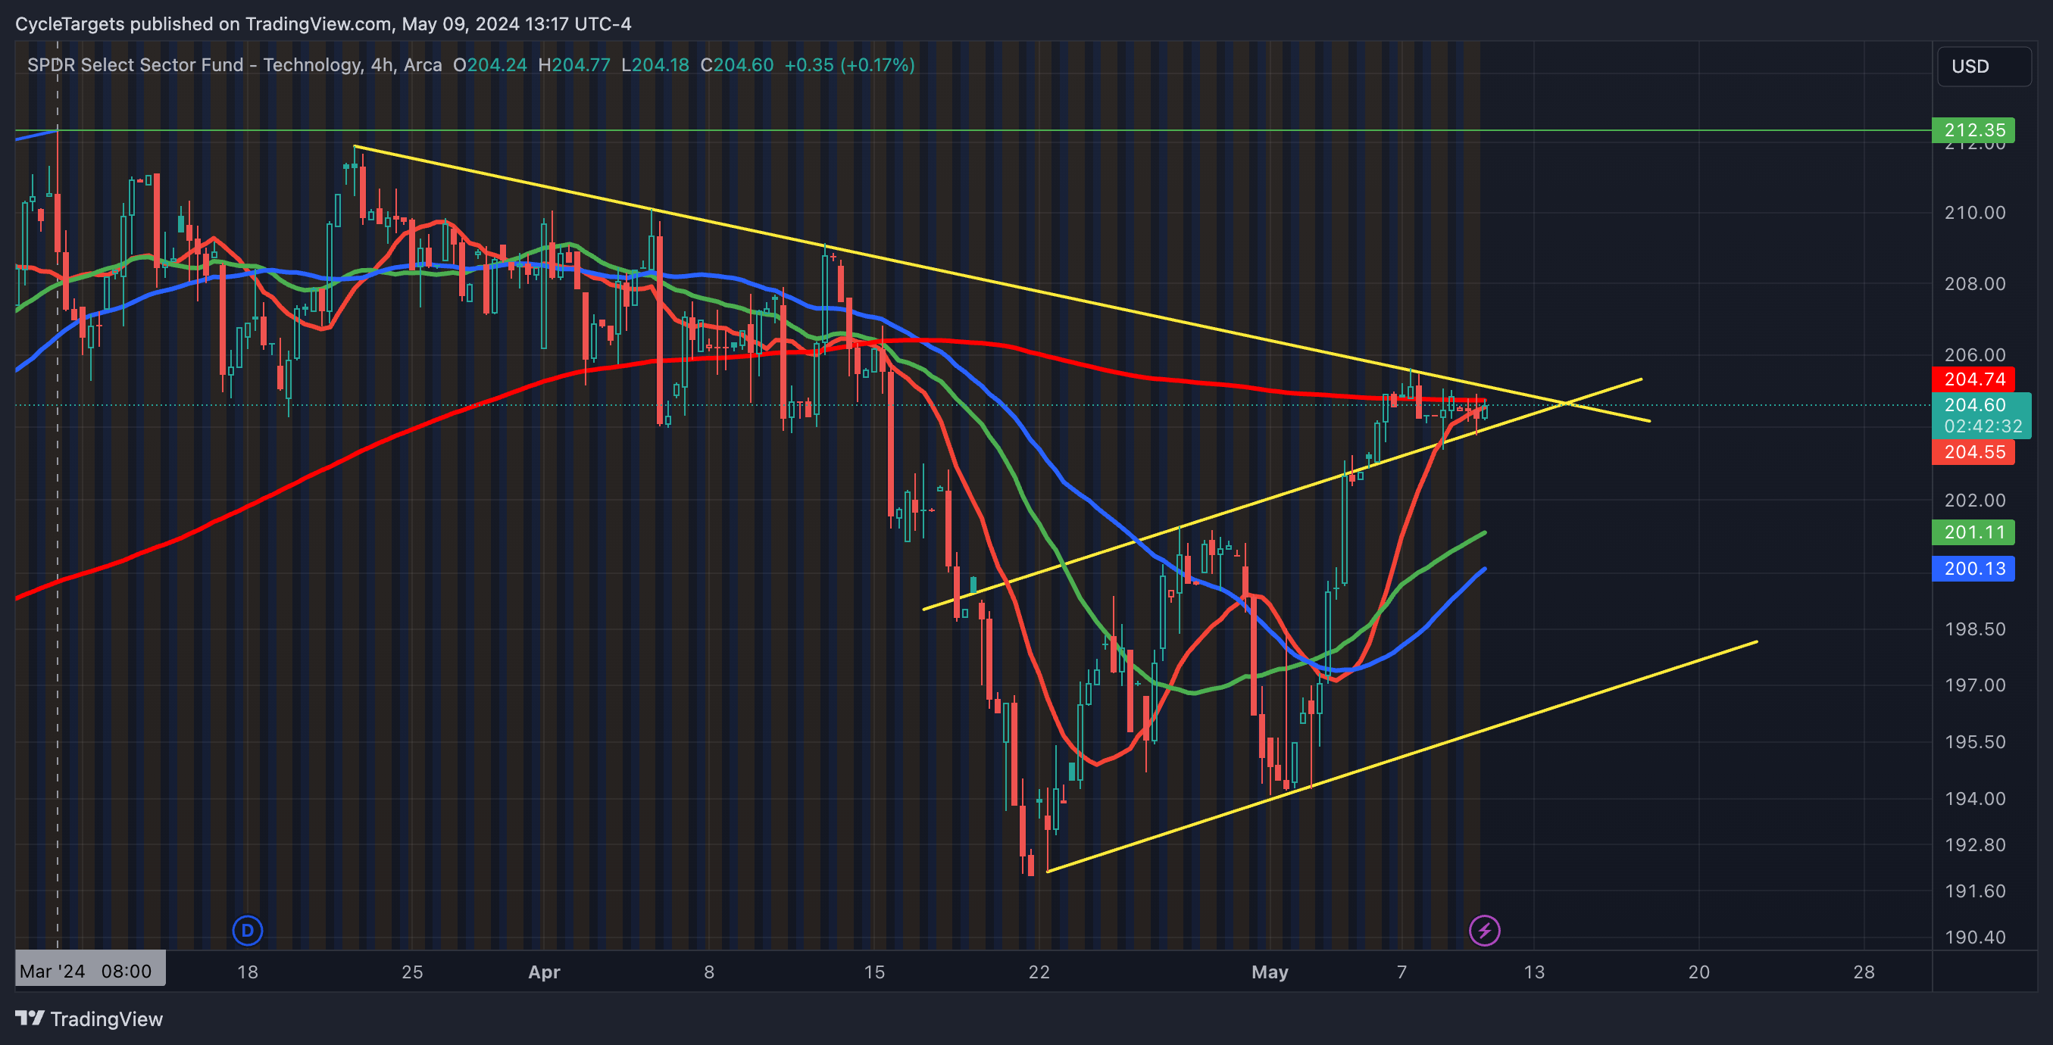Screen dimensions: 2053x1045
Task: Click the 22 date label on time axis
Action: pos(1039,972)
